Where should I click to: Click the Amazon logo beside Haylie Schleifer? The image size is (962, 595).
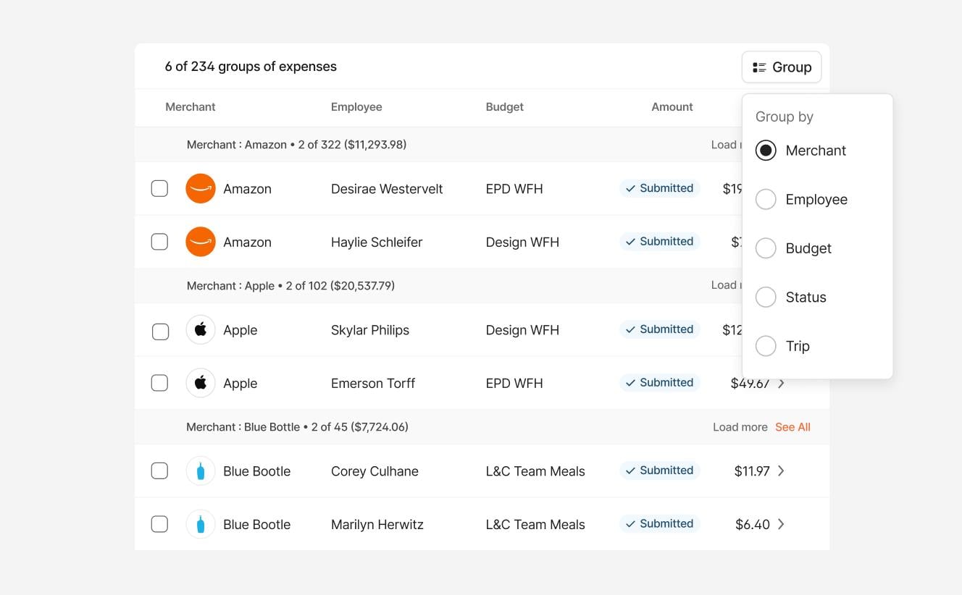pyautogui.click(x=201, y=242)
